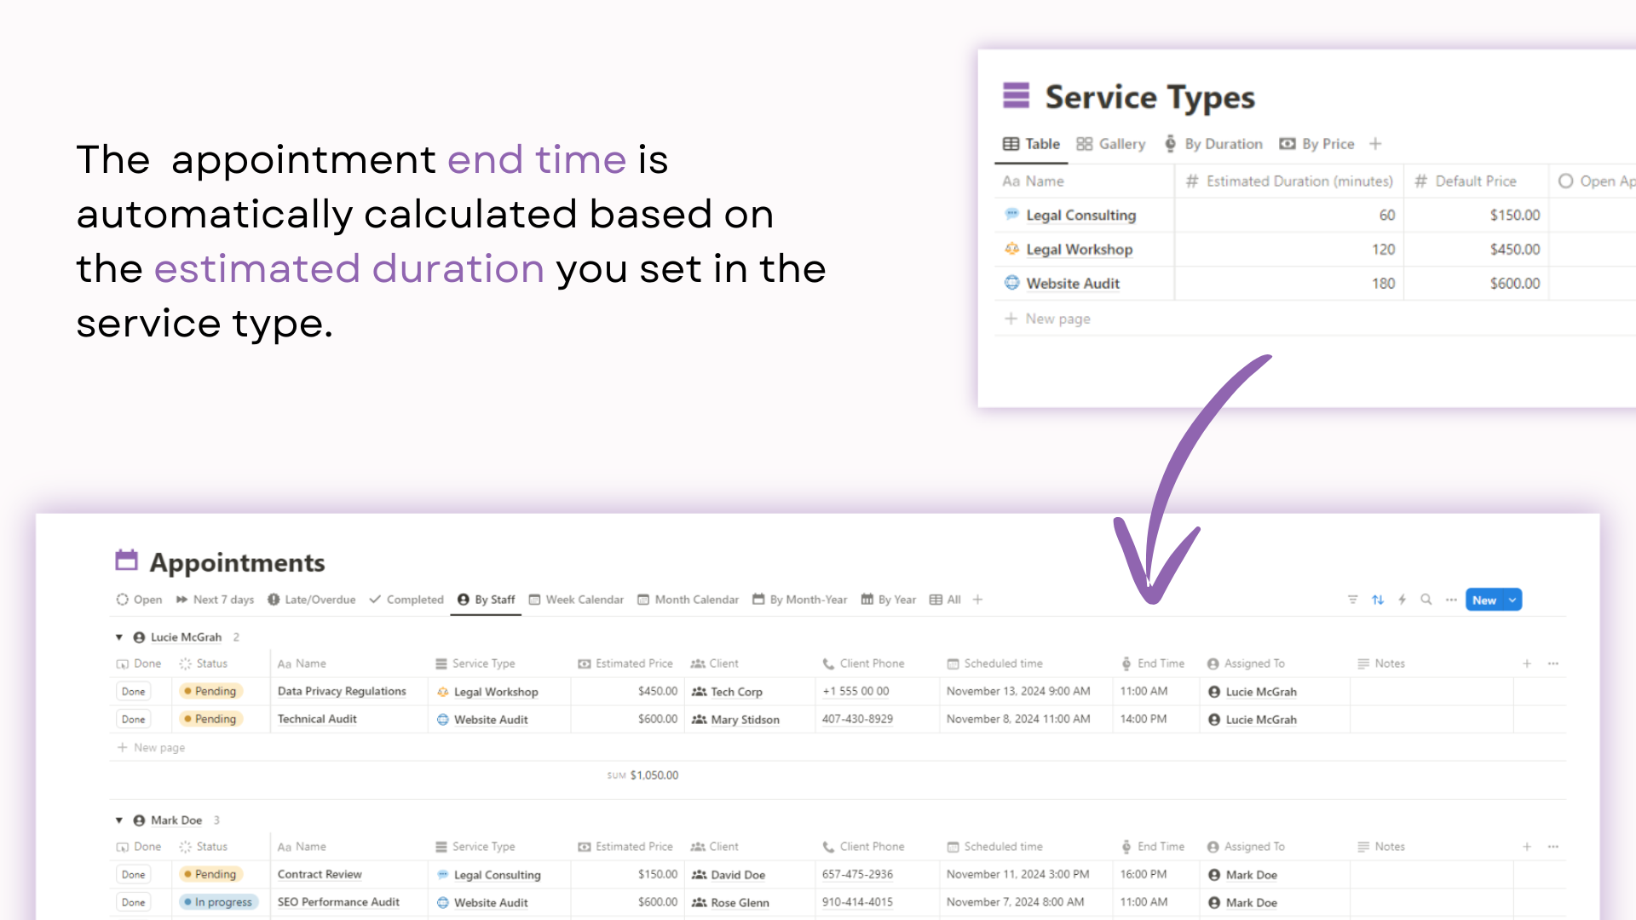Click the blue New button
The image size is (1636, 920).
1484,600
